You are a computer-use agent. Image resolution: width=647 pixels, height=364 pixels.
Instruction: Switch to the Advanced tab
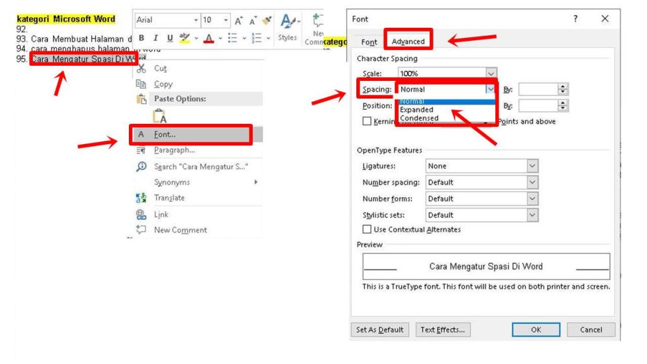pyautogui.click(x=408, y=40)
